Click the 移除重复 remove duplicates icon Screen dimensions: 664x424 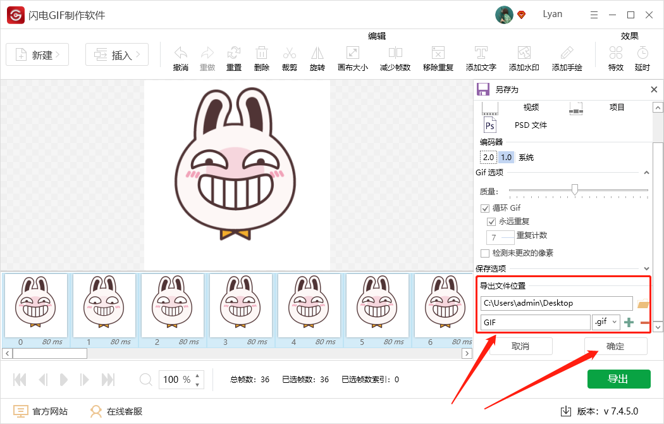[x=438, y=53]
